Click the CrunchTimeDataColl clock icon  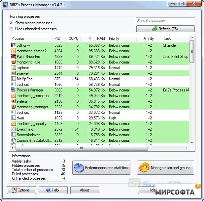tap(13, 140)
